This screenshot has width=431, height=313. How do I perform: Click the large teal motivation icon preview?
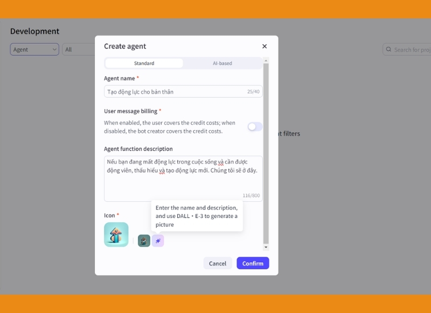click(116, 235)
